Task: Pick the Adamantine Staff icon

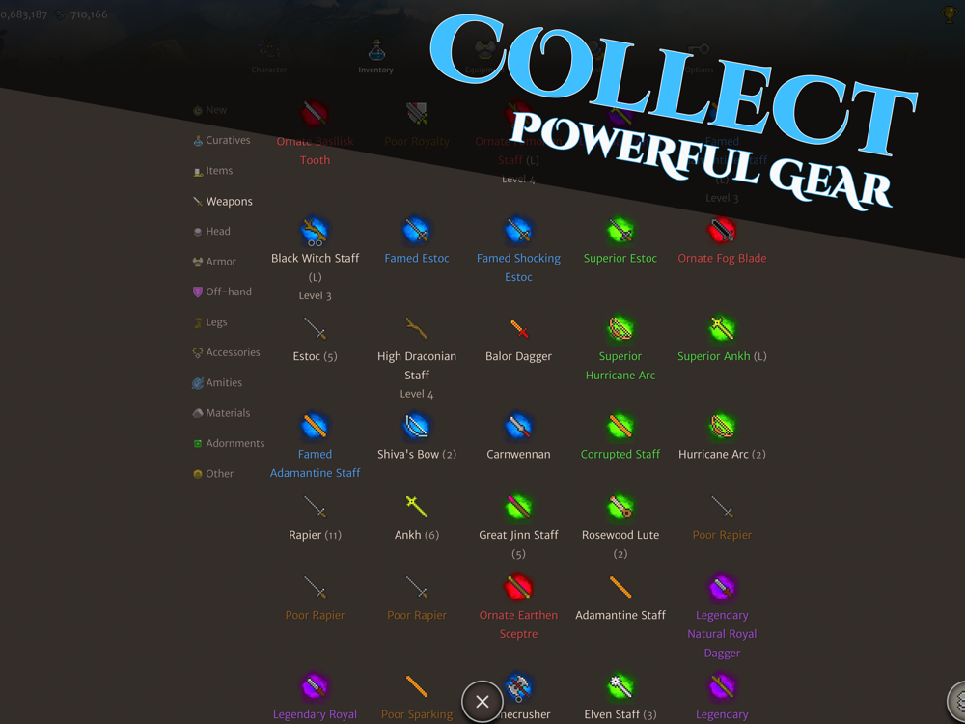Action: tap(620, 587)
